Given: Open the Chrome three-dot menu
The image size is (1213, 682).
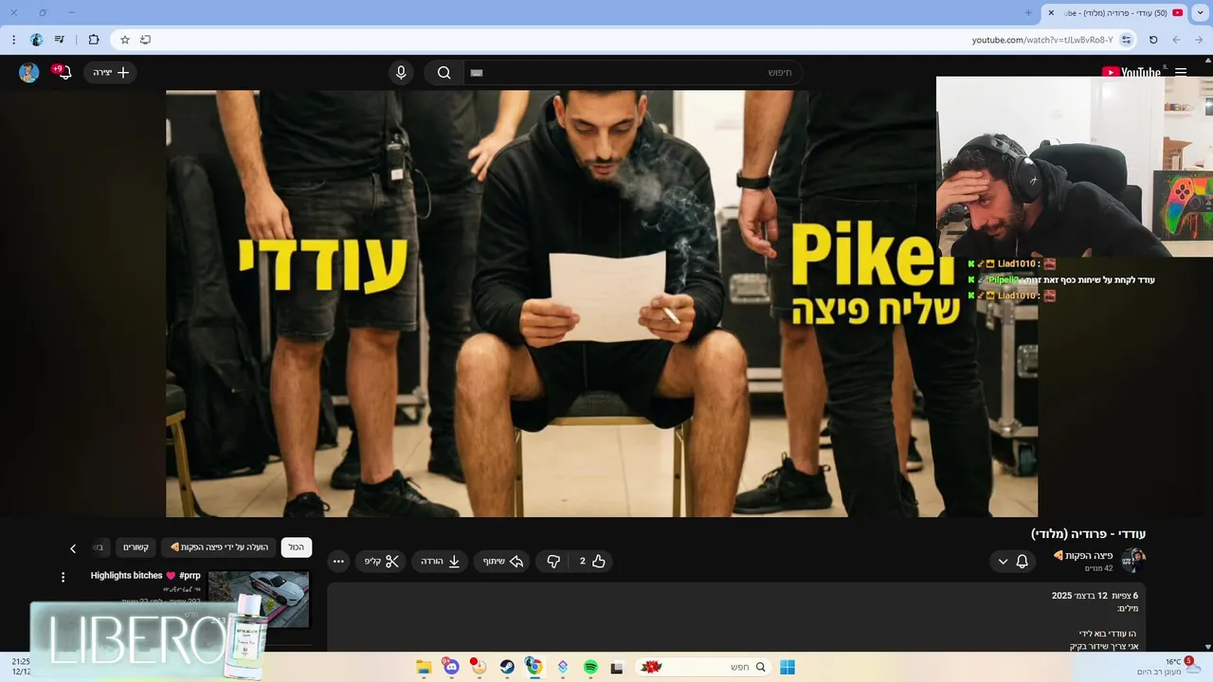Looking at the screenshot, I should coord(13,40).
